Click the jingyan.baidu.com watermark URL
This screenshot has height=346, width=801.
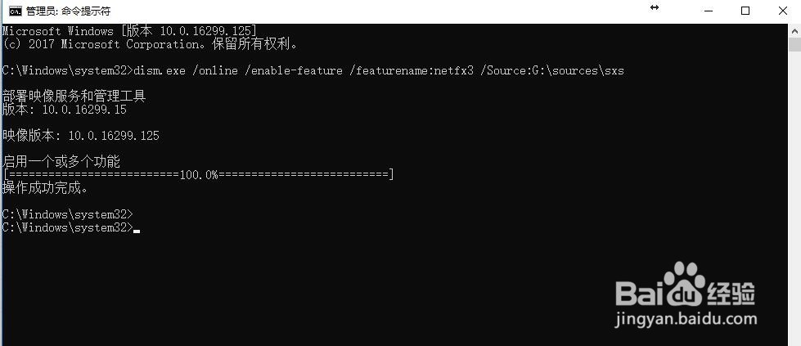tap(687, 320)
